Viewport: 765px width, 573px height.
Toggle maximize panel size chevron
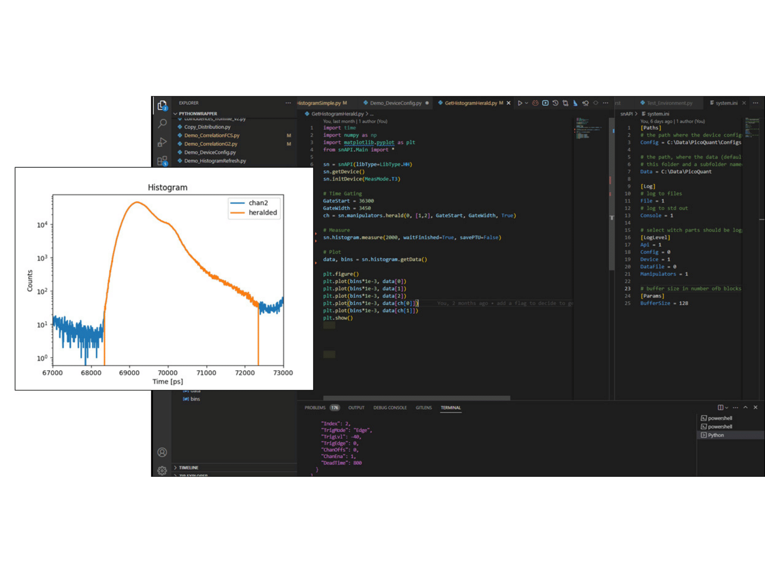745,407
